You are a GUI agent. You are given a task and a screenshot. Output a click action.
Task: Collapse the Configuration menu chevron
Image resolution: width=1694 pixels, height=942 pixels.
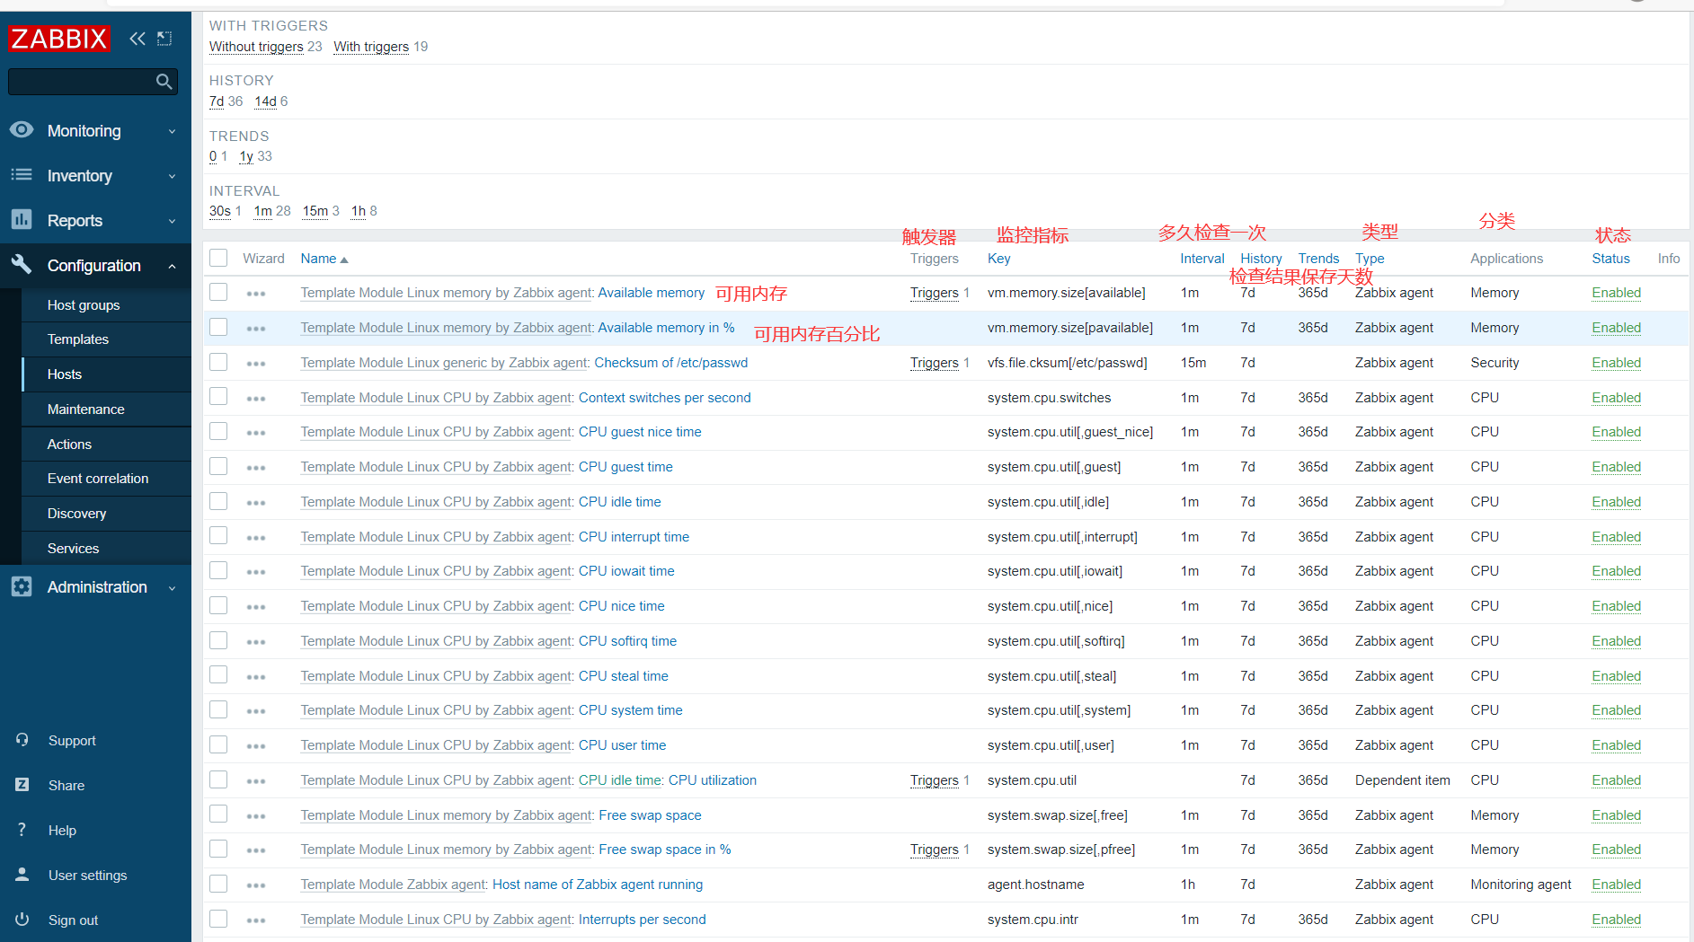point(172,266)
